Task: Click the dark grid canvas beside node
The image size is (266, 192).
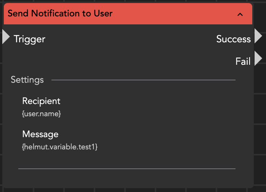Action: [x=260, y=114]
